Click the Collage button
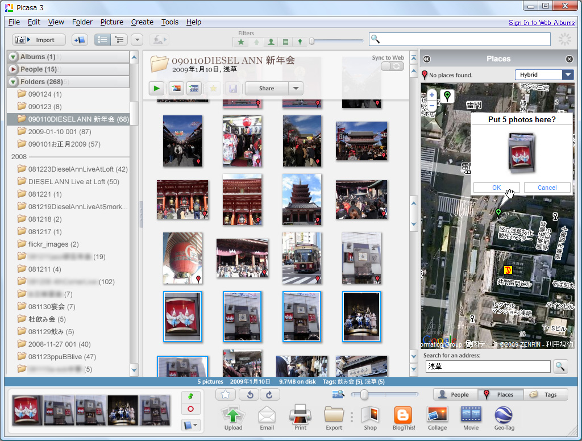582x441 pixels. coord(437,418)
